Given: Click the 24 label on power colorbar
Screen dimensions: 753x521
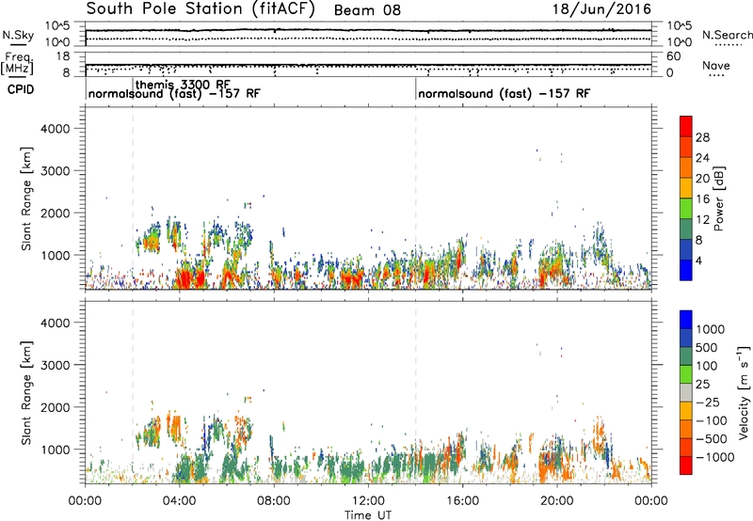Looking at the screenshot, I should 702,158.
